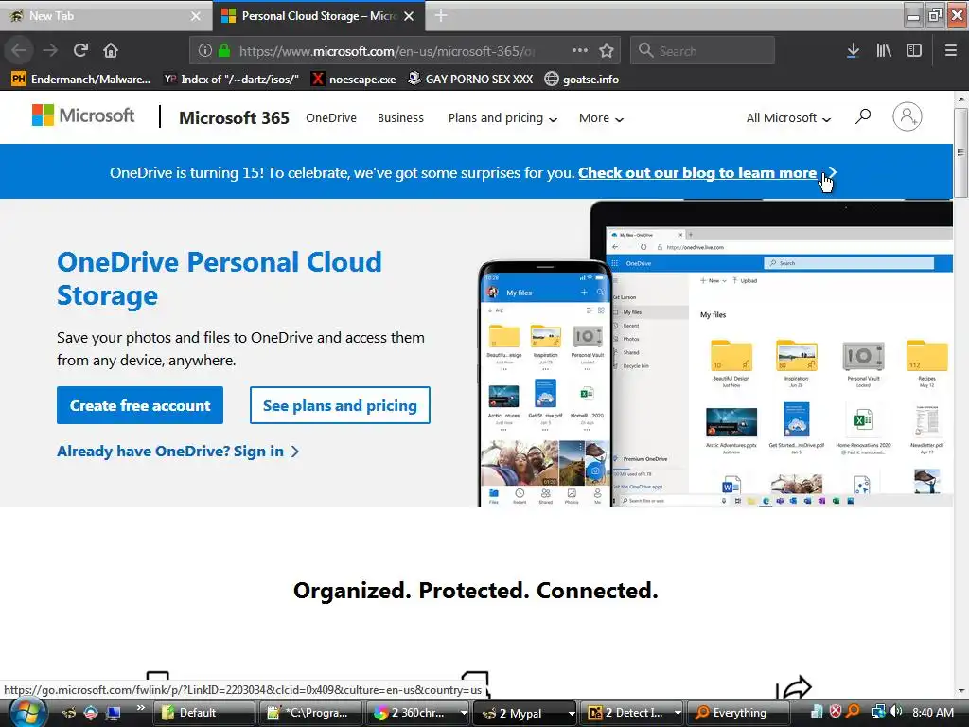
Task: Click the site search magnifier icon
Action: pyautogui.click(x=863, y=116)
